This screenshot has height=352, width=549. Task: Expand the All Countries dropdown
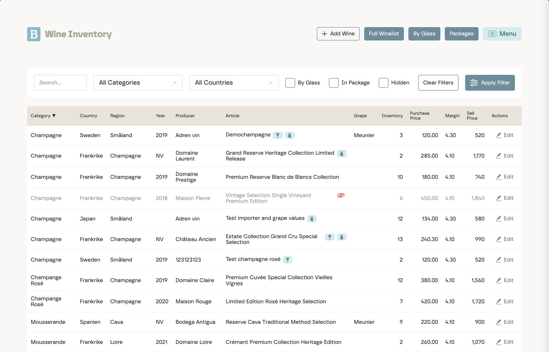234,83
